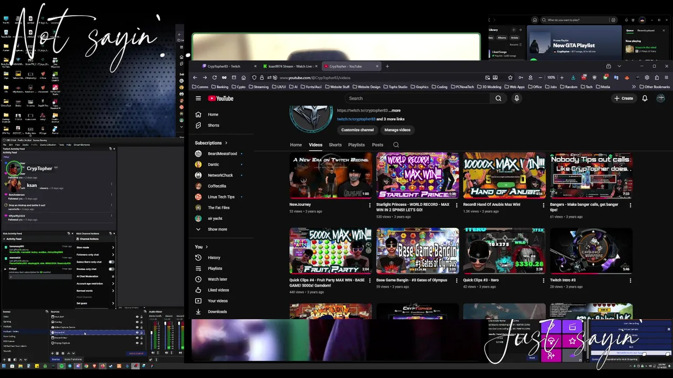Switch to the Playlists channel tab
The height and width of the screenshot is (378, 673).
click(x=356, y=145)
